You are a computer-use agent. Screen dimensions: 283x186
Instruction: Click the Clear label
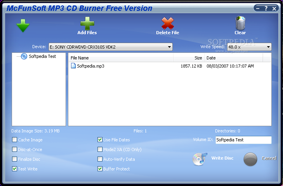click(240, 33)
